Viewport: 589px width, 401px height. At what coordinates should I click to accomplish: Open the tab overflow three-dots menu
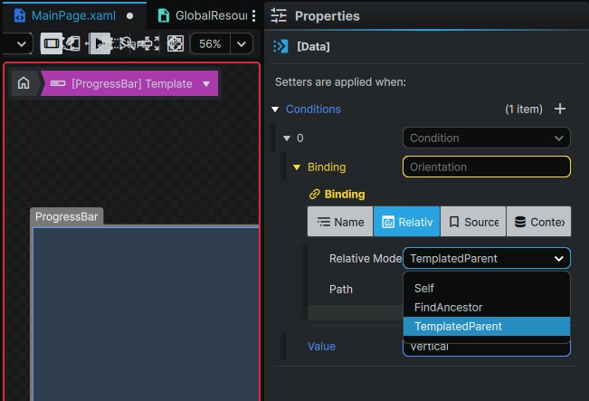click(x=253, y=16)
